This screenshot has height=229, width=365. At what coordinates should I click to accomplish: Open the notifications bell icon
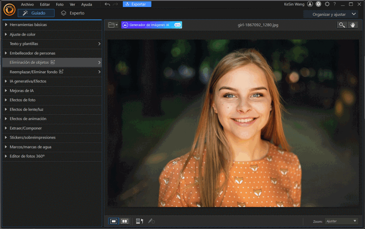click(x=318, y=4)
